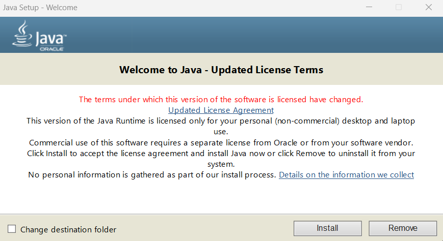Enable Change destination folder checkbox
Screen dimensions: 443x241
tap(12, 229)
